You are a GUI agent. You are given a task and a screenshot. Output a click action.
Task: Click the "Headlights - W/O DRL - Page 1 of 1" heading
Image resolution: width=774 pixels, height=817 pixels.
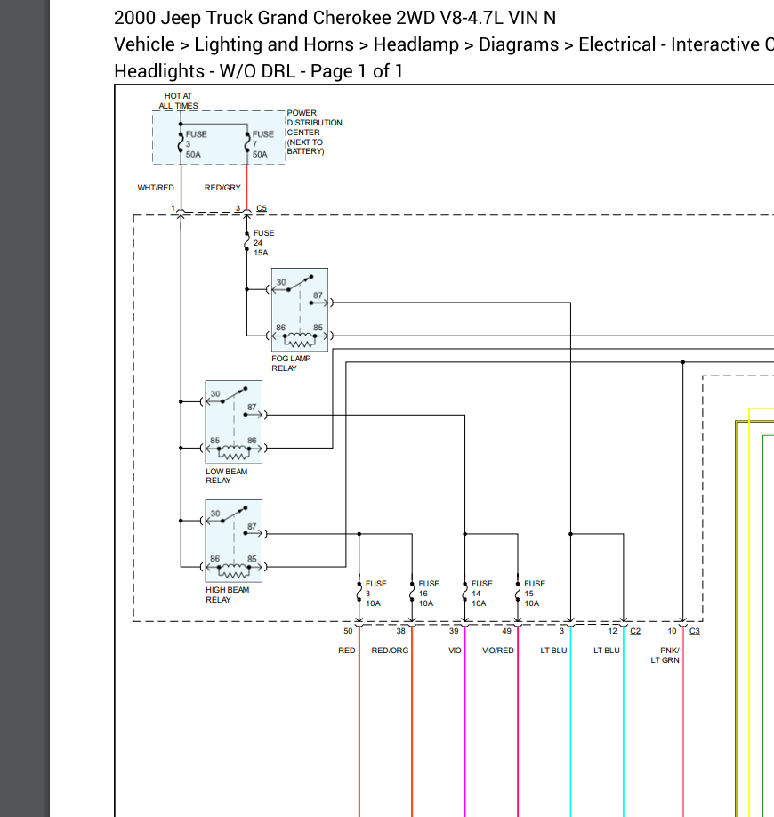click(x=258, y=71)
